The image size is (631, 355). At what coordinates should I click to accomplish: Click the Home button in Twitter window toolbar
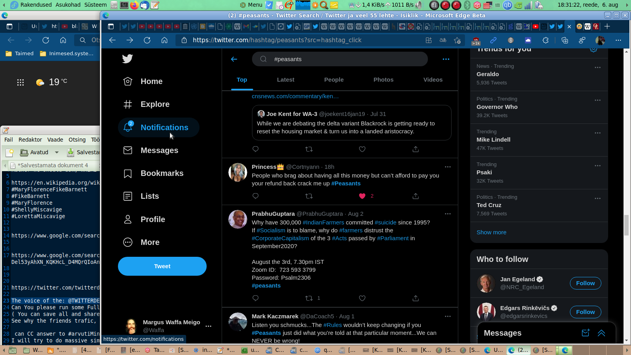[164, 40]
